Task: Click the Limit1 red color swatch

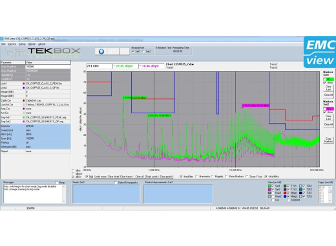Action: coord(24,84)
